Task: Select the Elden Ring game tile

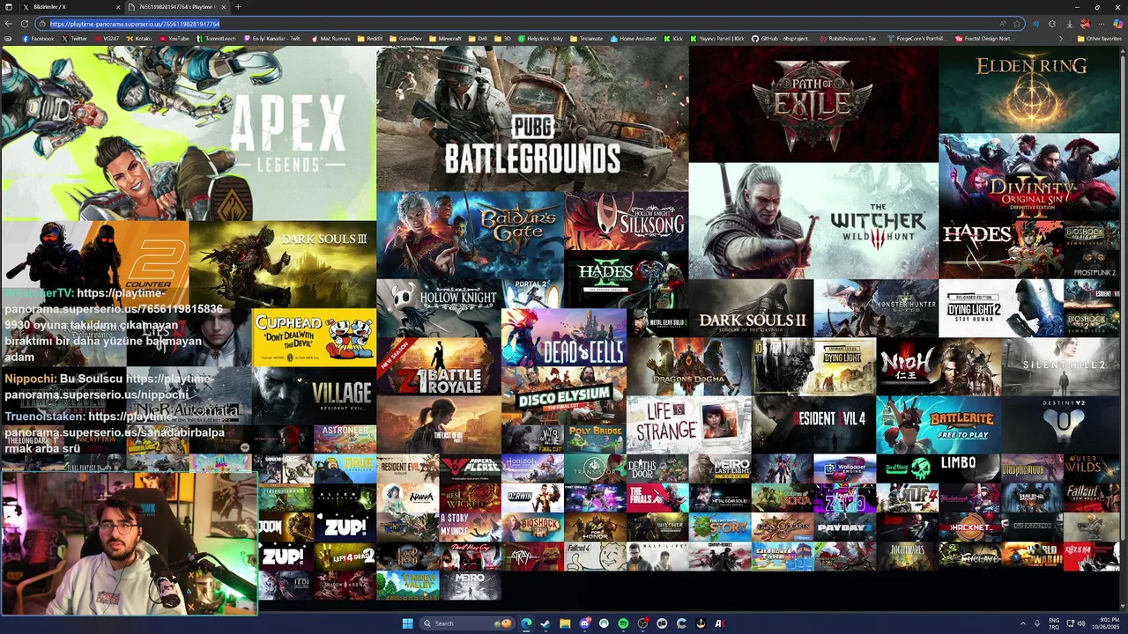Action: 1029,90
